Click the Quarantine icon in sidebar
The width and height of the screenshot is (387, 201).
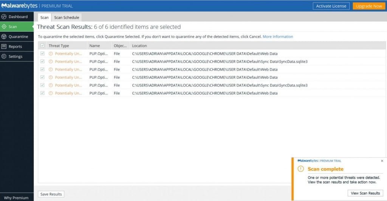tap(4, 37)
